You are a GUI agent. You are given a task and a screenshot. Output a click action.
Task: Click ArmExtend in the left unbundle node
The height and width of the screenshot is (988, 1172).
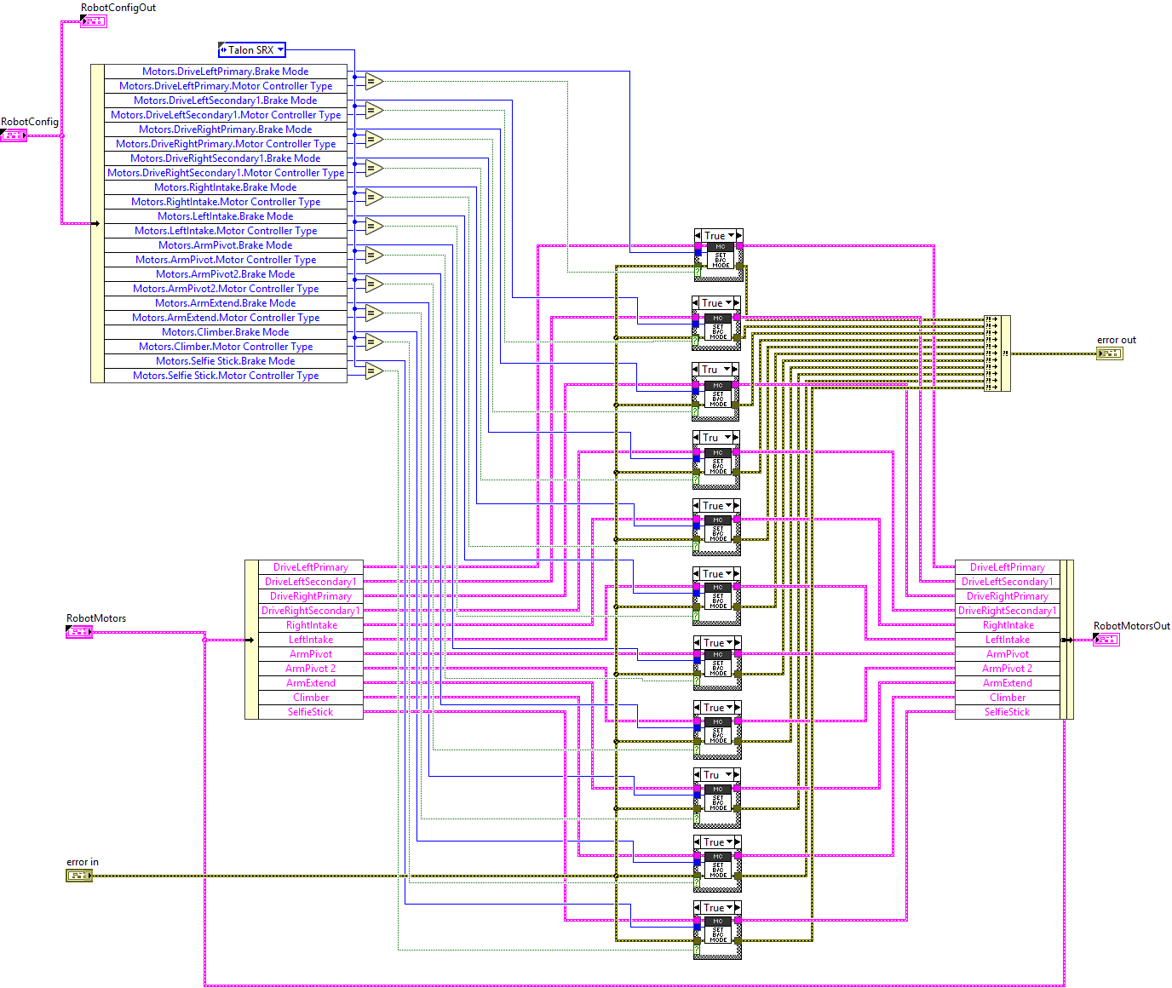coord(310,683)
